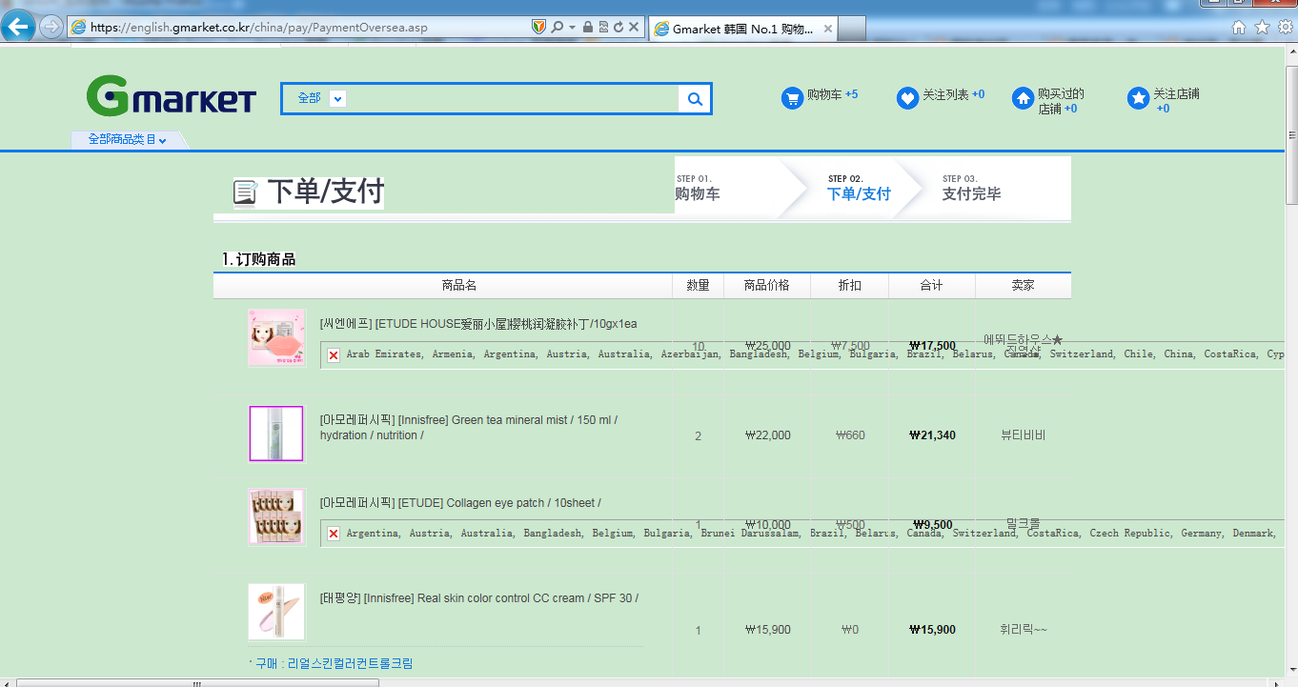Click the ₩15,900 total in the CC cream row
This screenshot has width=1298, height=687.
932,630
